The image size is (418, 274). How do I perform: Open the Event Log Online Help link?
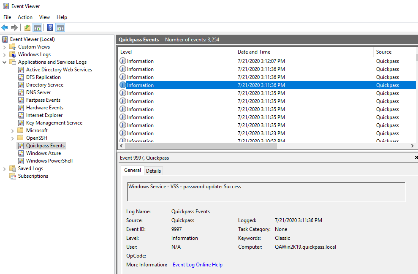coord(198,265)
